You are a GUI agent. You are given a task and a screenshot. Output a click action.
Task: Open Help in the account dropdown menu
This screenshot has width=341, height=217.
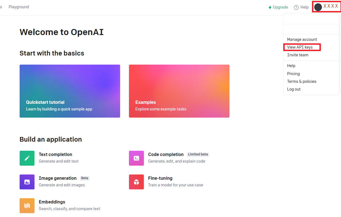pyautogui.click(x=291, y=66)
